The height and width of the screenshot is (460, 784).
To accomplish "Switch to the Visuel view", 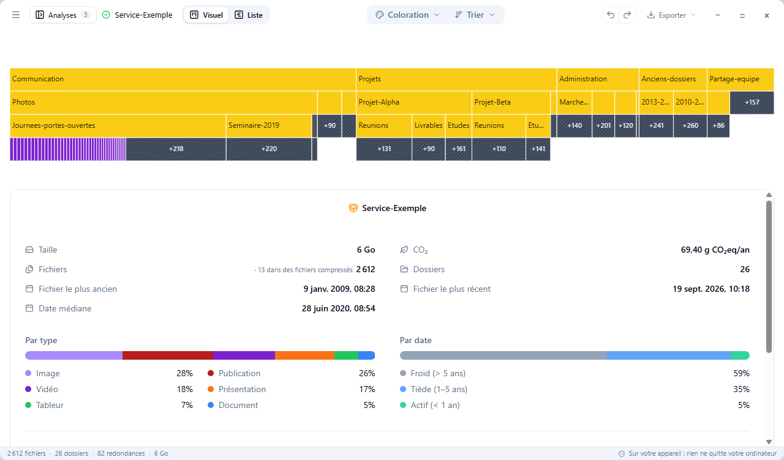I will 206,15.
